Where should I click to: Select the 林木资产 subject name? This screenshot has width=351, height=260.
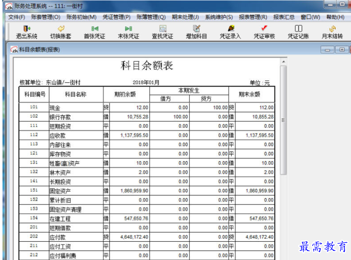click(x=60, y=173)
